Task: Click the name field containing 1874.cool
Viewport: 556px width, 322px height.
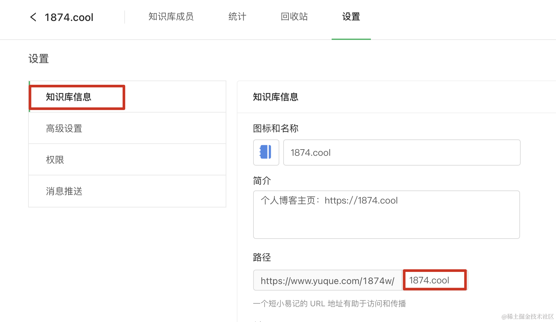Action: (x=402, y=152)
